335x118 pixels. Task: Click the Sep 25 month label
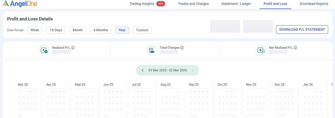point(194,85)
